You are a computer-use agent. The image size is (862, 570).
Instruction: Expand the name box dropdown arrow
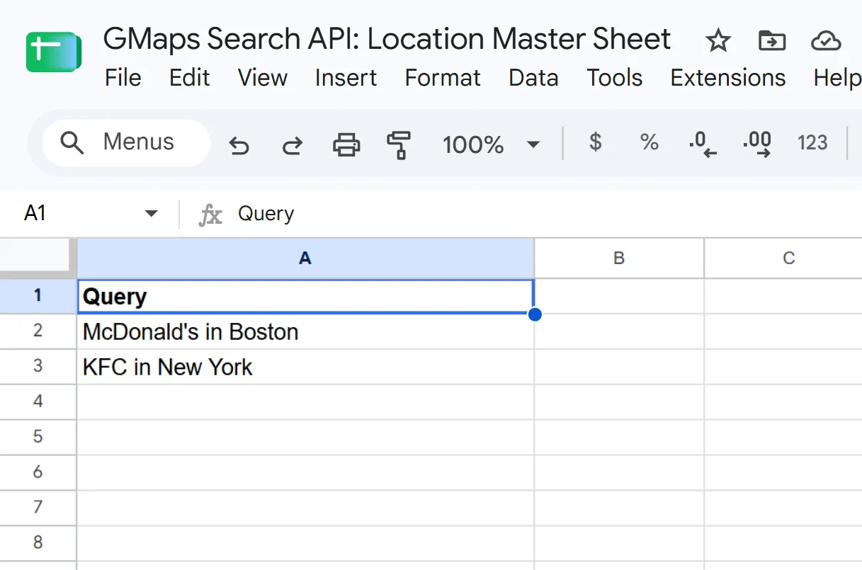point(151,214)
